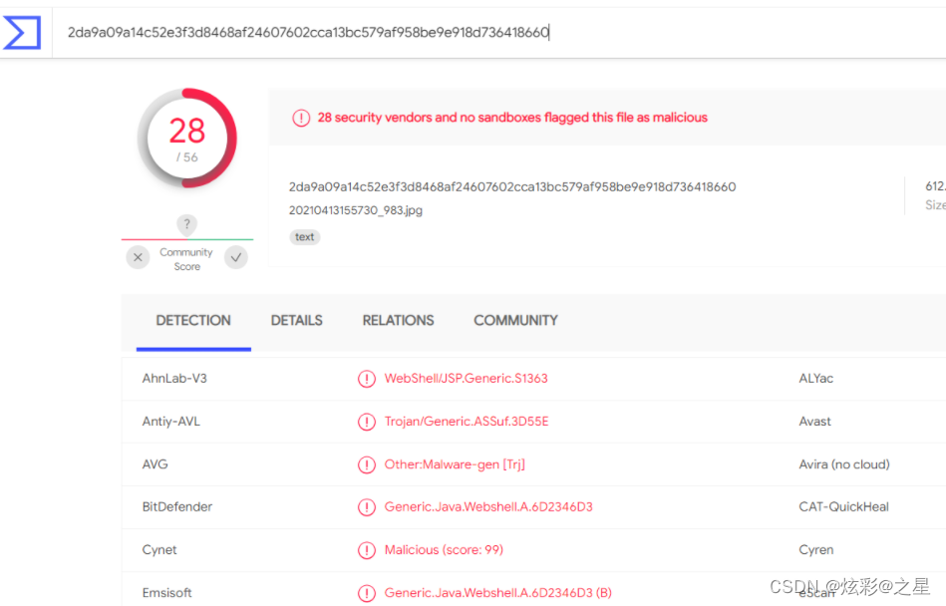Vote malicious with the X community button
This screenshot has height=606, width=946.
(x=139, y=257)
